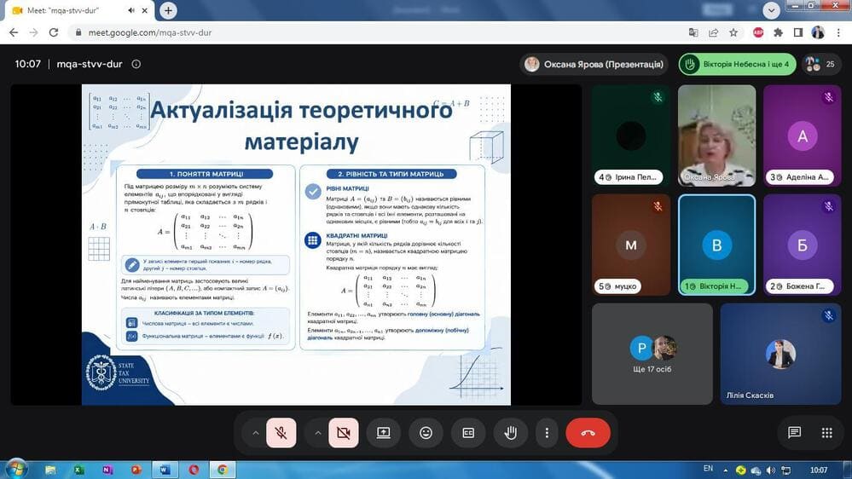This screenshot has height=479, width=852.
Task: Open the Chrome tab search dropdown arrow
Action: point(771,10)
